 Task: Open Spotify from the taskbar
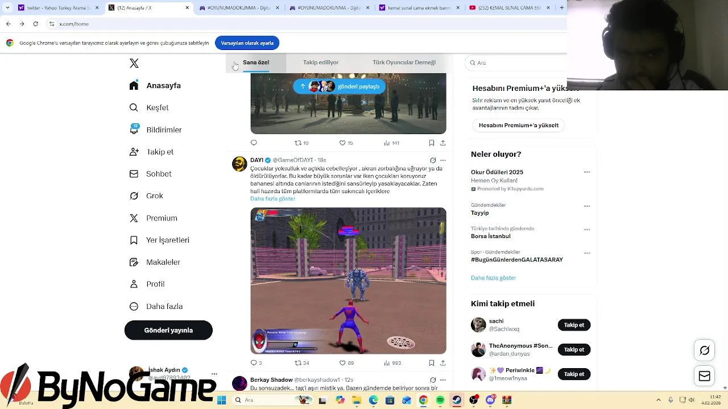coord(440,400)
